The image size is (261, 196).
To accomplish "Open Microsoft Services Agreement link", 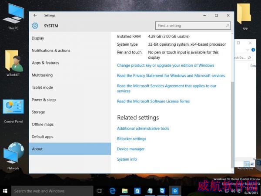I will 167,88.
